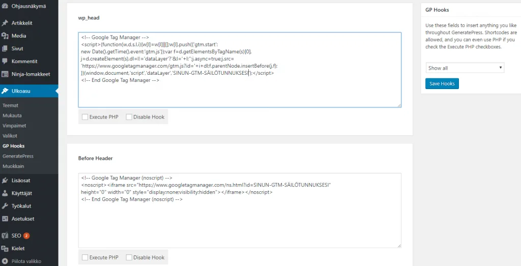This screenshot has width=521, height=266.
Task: Open Ohjausnäkymä menu item
Action: pyautogui.click(x=29, y=6)
